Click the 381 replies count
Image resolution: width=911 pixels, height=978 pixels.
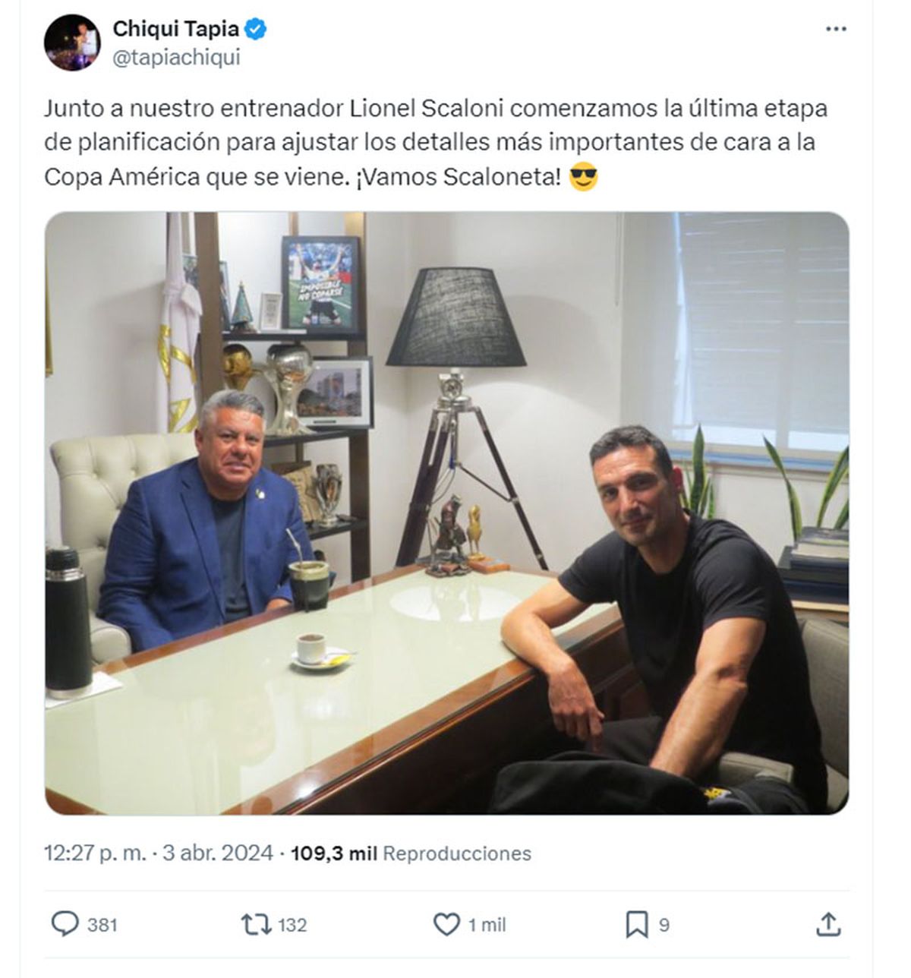click(102, 925)
